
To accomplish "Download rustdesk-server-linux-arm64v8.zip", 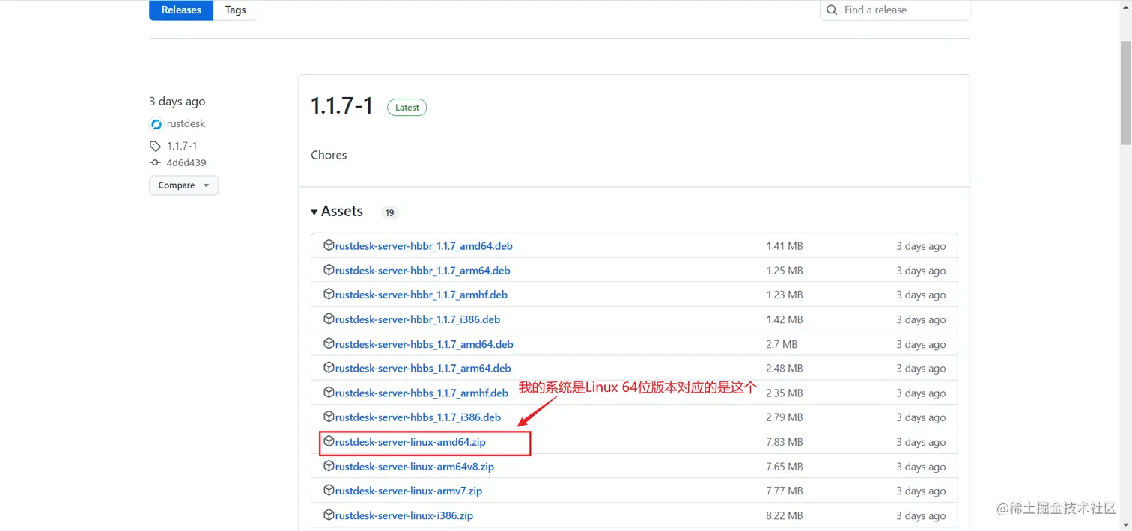I will click(415, 467).
